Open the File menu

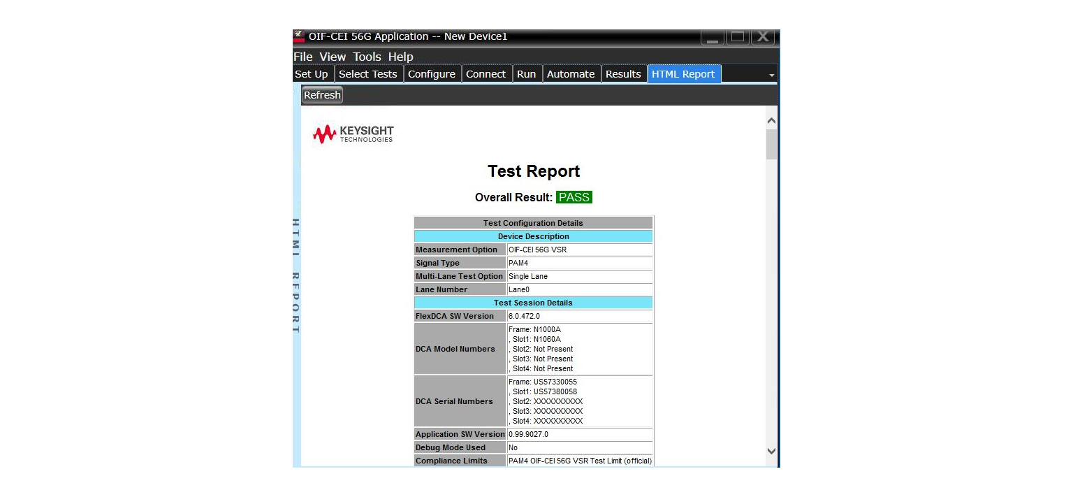302,57
